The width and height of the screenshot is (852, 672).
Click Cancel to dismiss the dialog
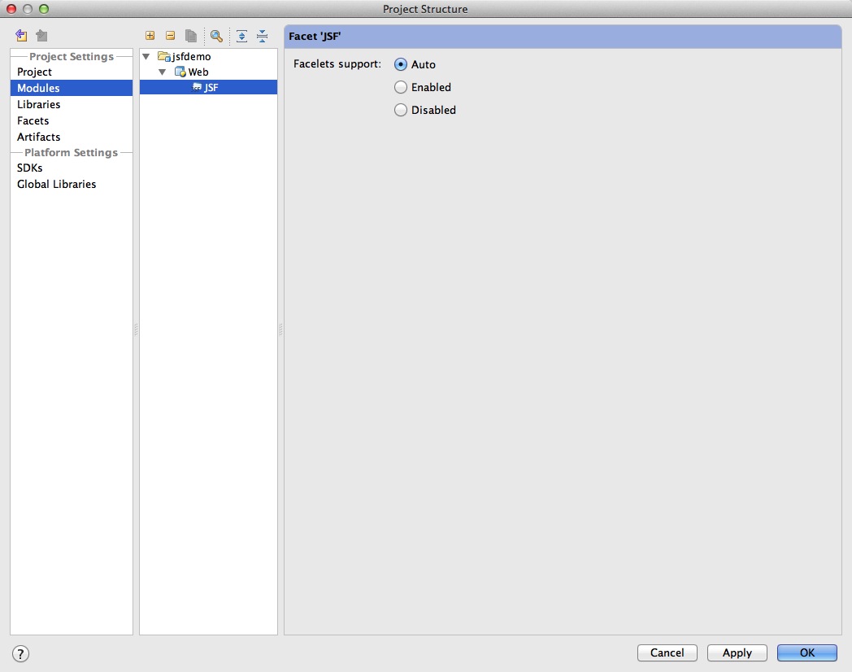click(667, 652)
